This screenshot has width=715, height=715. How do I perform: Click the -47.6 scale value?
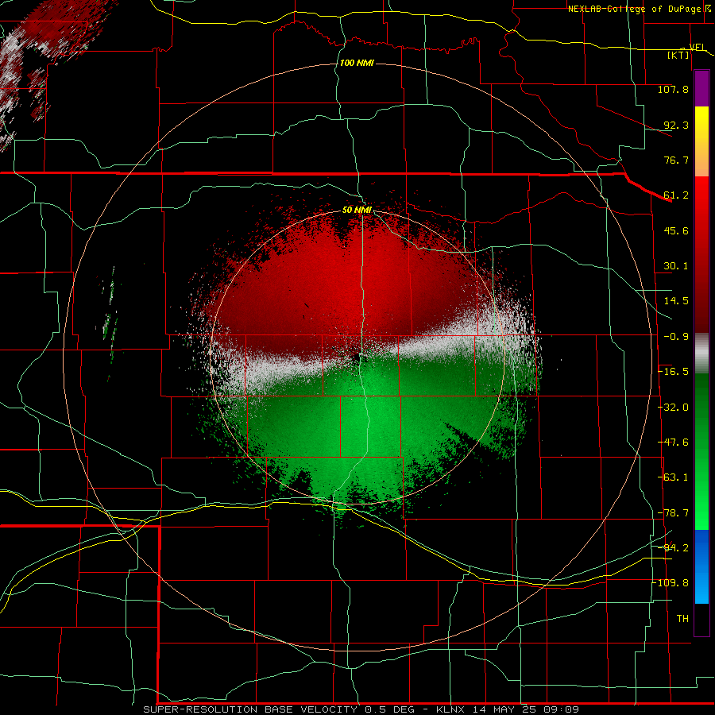pyautogui.click(x=674, y=443)
